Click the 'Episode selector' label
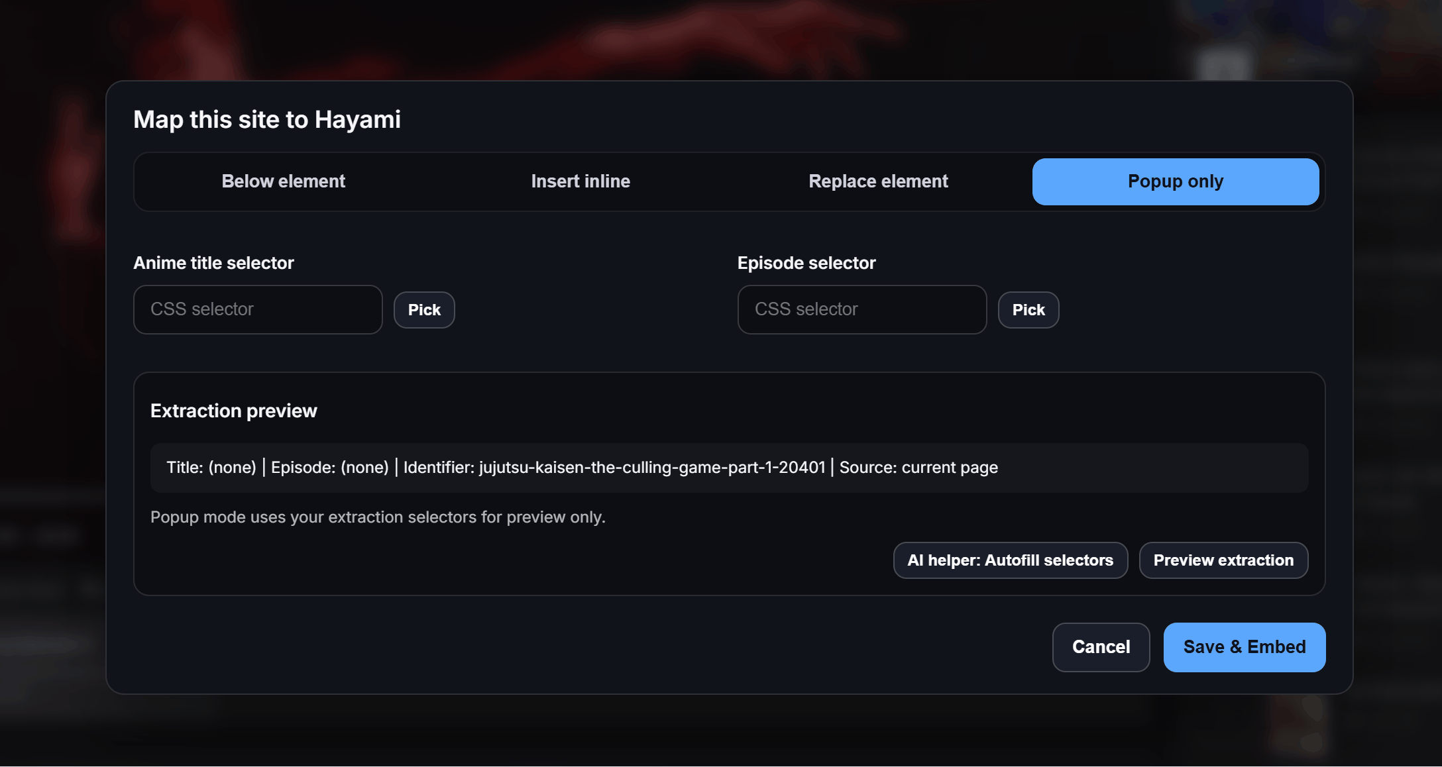1442x767 pixels. point(806,263)
